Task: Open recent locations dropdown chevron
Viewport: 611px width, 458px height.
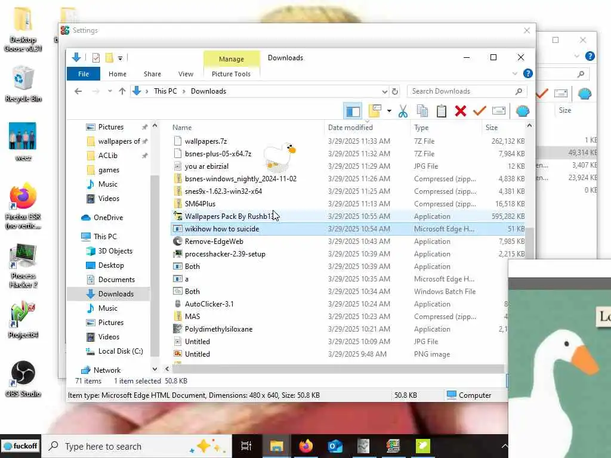Action: 110,91
